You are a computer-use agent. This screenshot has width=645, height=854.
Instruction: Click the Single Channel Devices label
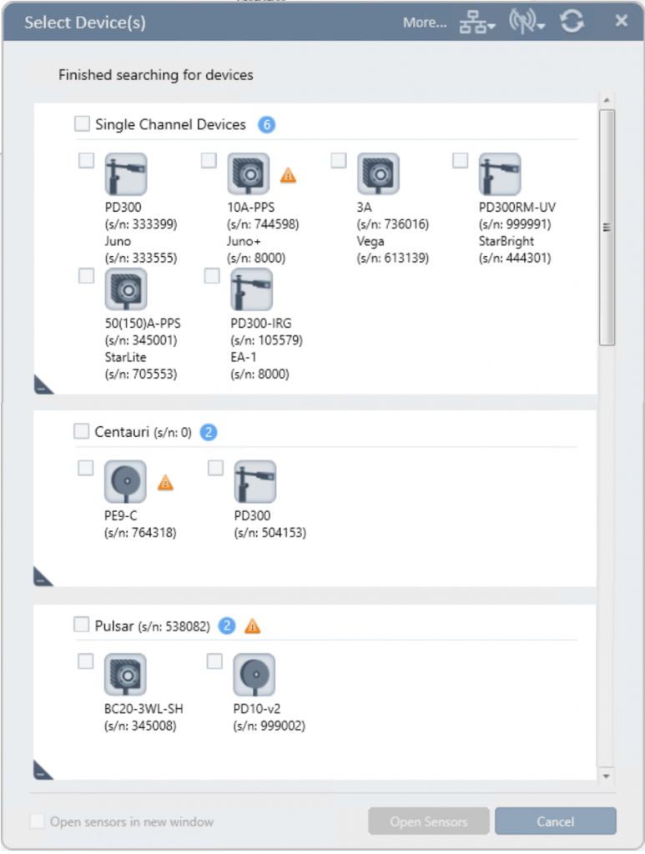pos(170,125)
